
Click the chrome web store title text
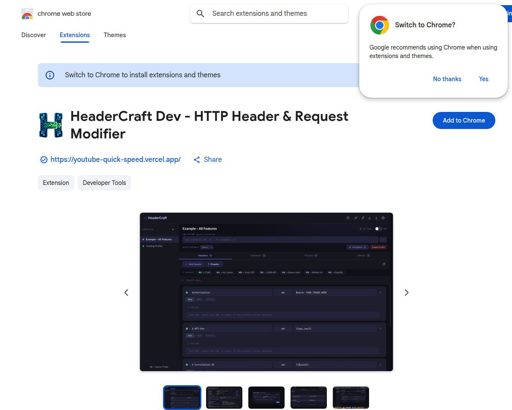64,14
